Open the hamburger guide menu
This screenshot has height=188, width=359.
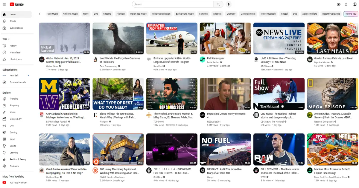[x=4, y=4]
